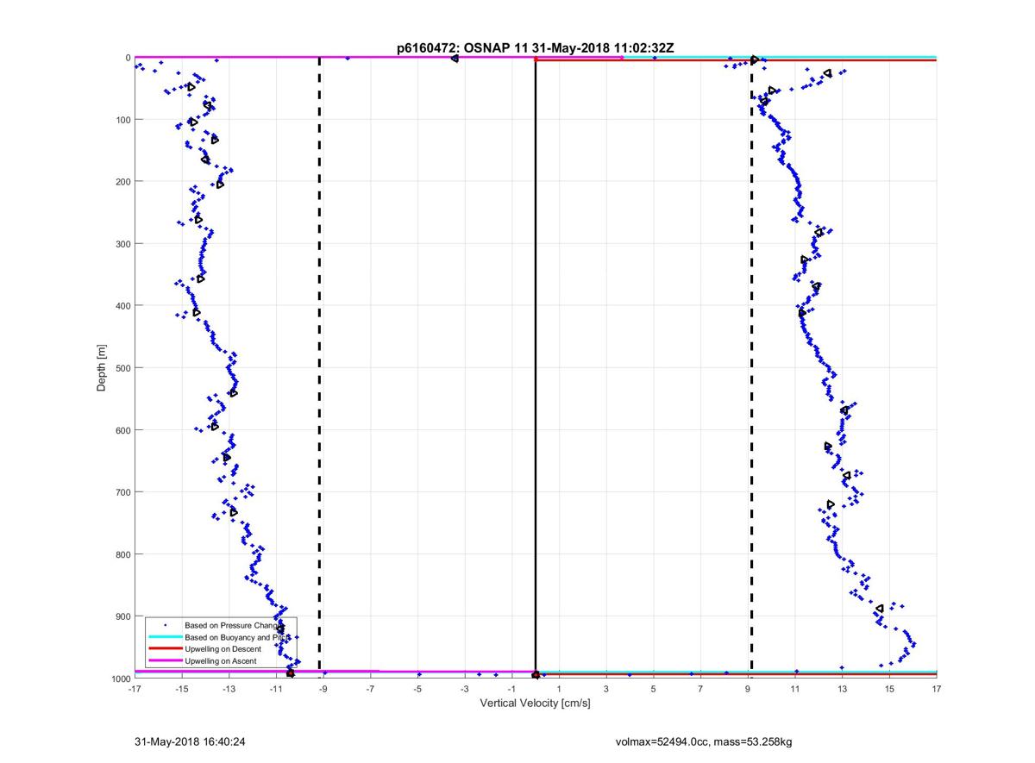
Task: Click y-axis tick label 300
Action: (x=122, y=243)
